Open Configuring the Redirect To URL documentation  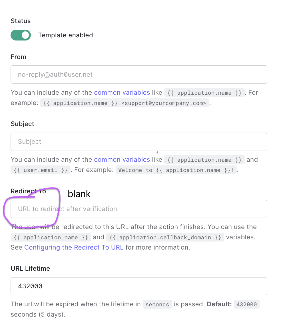point(74,247)
